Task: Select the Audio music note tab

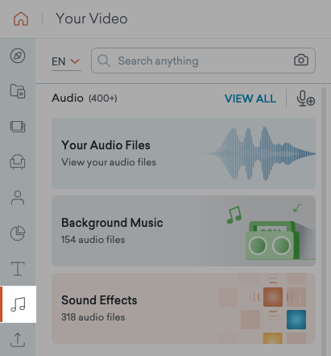Action: [x=18, y=304]
